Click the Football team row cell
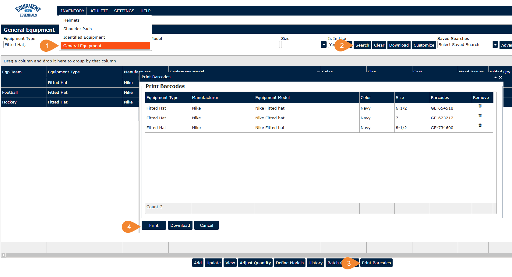 point(24,93)
